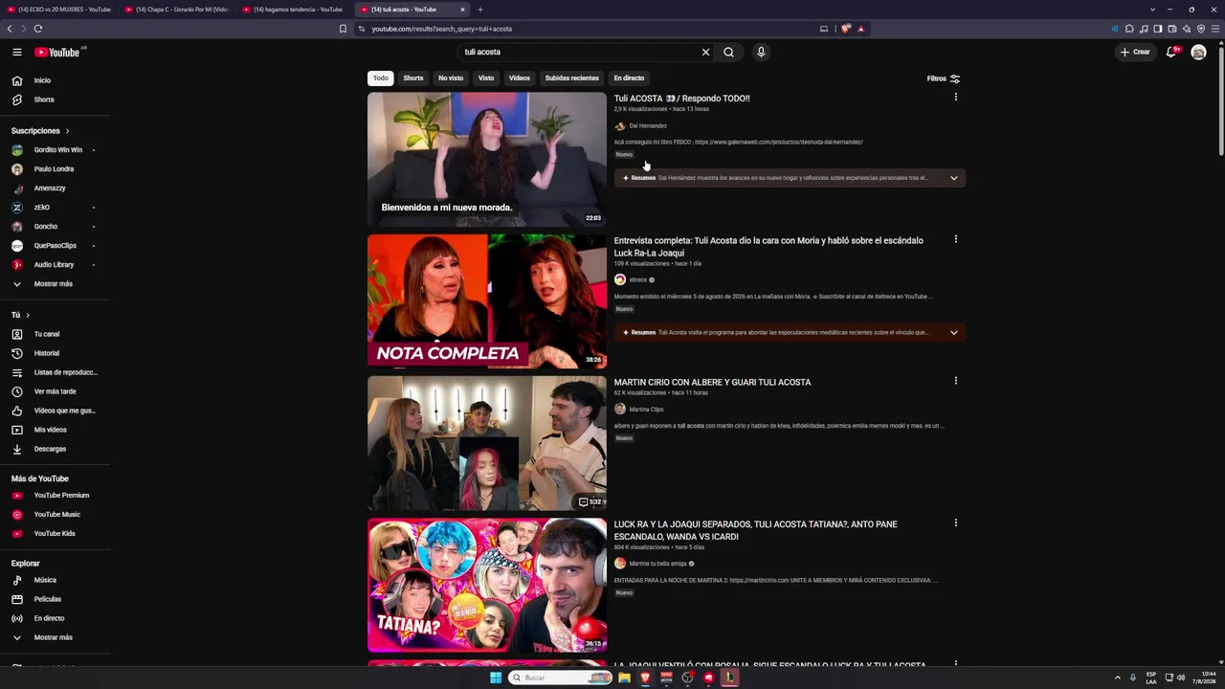Open the taskbar volume control
The height and width of the screenshot is (689, 1225).
coord(1181,678)
